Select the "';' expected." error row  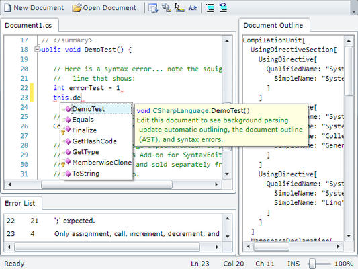click(113, 221)
